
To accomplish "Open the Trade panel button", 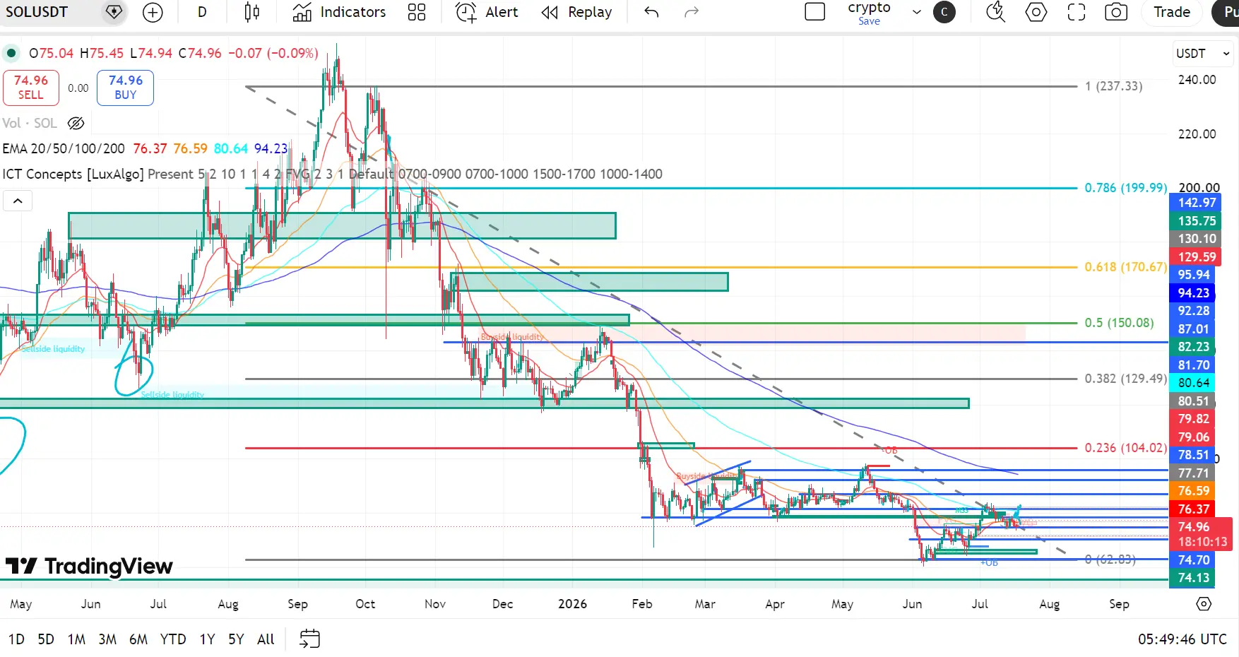I will (x=1172, y=12).
